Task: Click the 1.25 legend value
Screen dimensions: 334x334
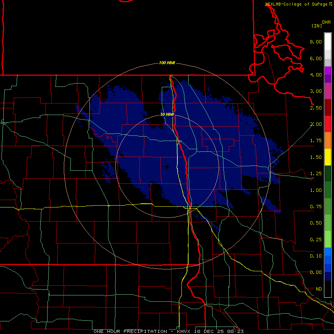Action: [x=316, y=174]
